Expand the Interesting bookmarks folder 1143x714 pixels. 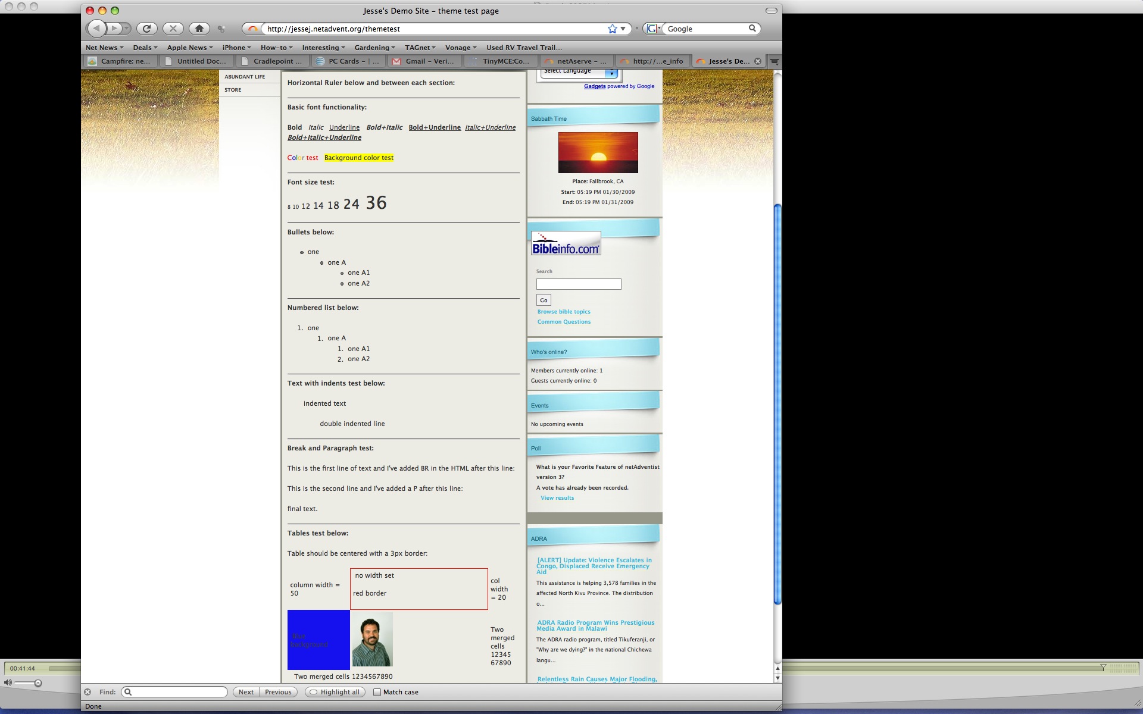tap(323, 48)
